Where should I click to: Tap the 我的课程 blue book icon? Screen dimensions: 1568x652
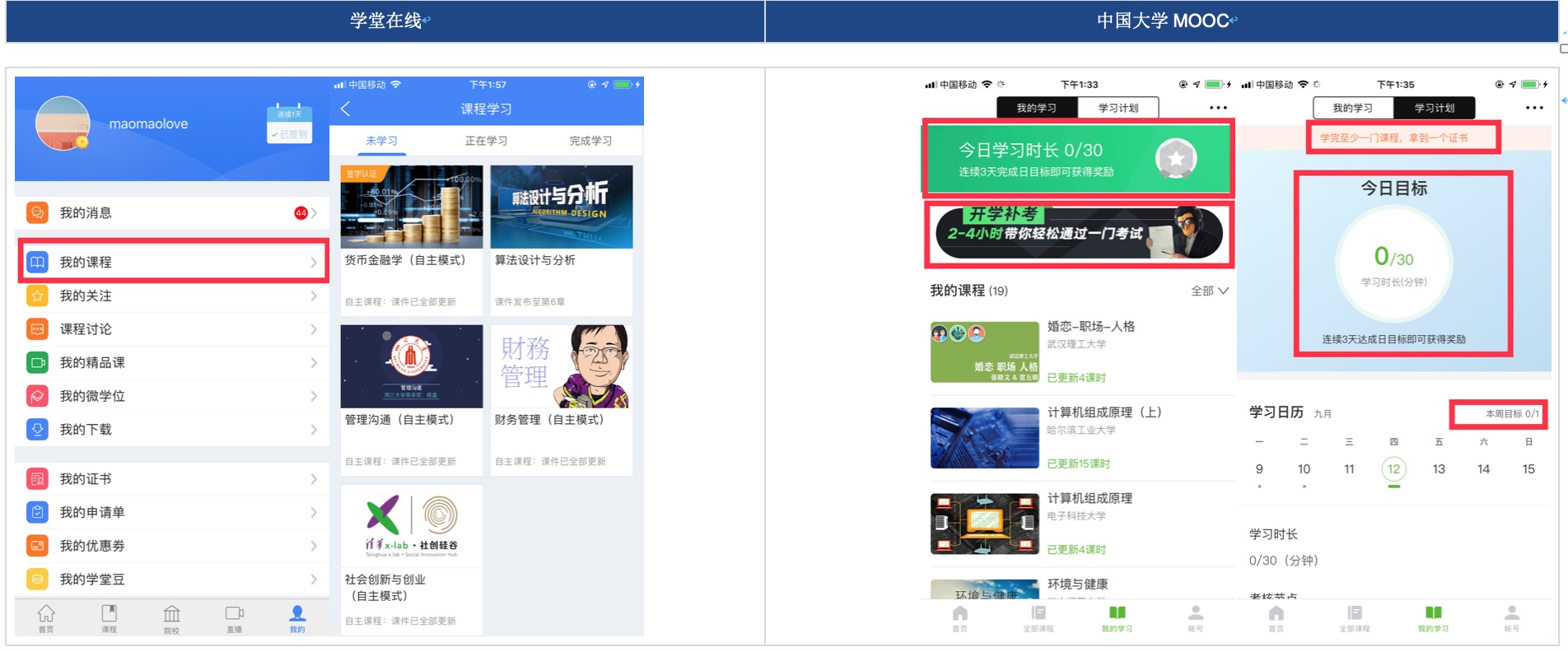[x=37, y=262]
